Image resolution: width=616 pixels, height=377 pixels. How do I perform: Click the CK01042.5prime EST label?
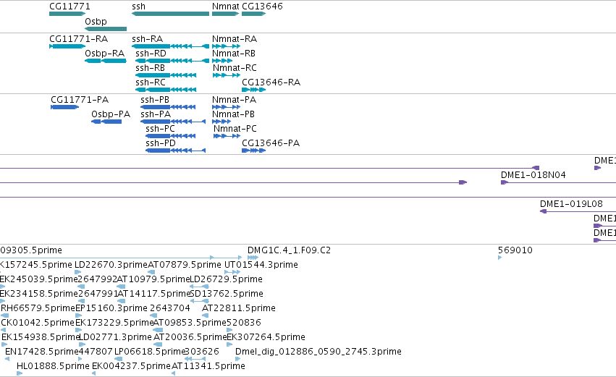click(38, 323)
